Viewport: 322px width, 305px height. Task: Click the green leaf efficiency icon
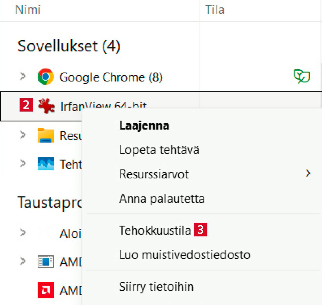point(302,76)
